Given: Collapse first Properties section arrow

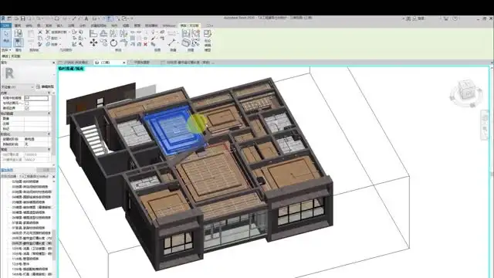Looking at the screenshot, I should pyautogui.click(x=49, y=93).
